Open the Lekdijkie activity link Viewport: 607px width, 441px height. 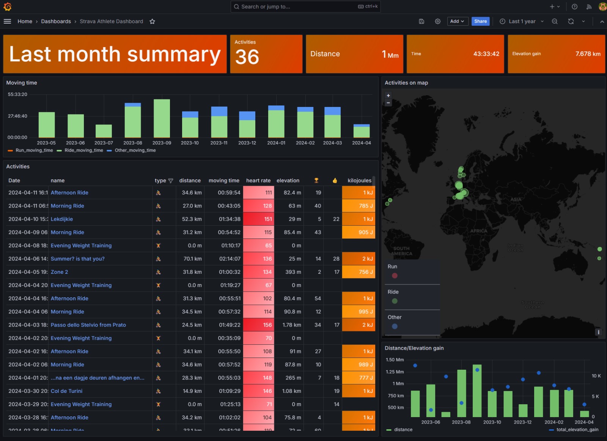click(62, 219)
